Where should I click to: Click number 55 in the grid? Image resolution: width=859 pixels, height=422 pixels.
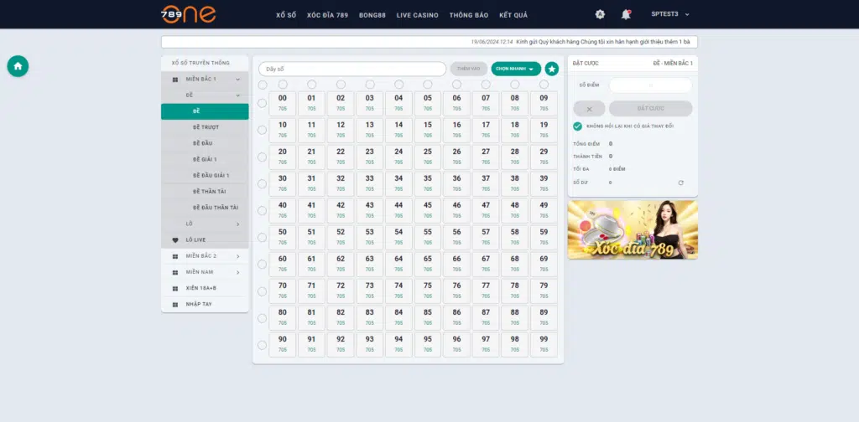[428, 237]
